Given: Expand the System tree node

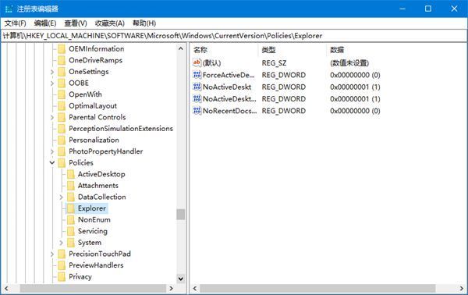Looking at the screenshot, I should (x=61, y=243).
